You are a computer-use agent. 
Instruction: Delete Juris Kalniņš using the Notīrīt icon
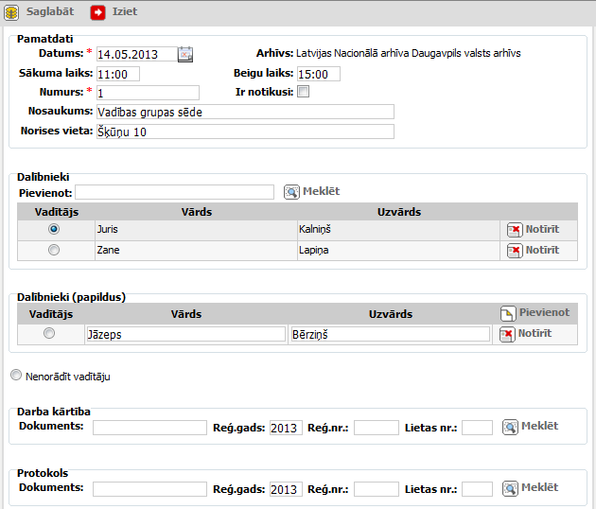pos(514,229)
